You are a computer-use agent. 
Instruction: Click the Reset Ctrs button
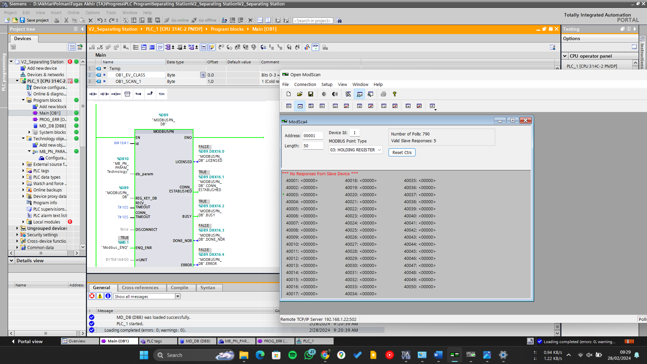pyautogui.click(x=402, y=152)
